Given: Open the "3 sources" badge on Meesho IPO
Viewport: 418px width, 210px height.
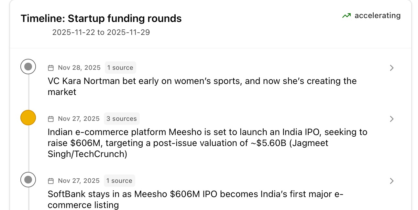Looking at the screenshot, I should coord(122,119).
